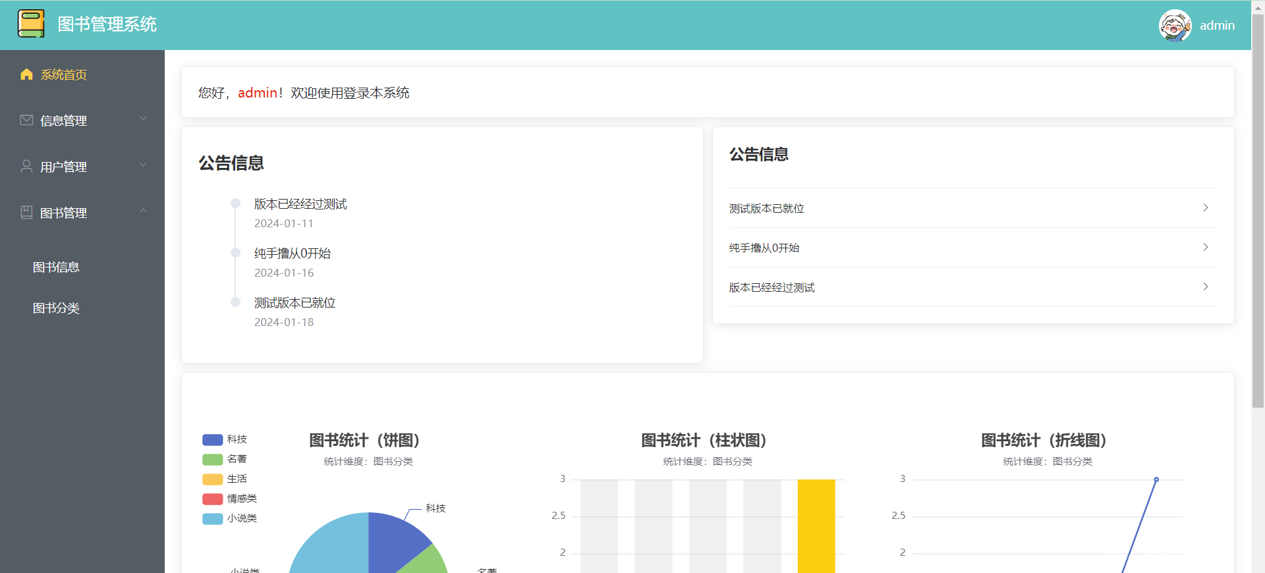The image size is (1265, 573).
Task: Click the timeline dot for 2024-01-16 entry
Action: coord(235,252)
